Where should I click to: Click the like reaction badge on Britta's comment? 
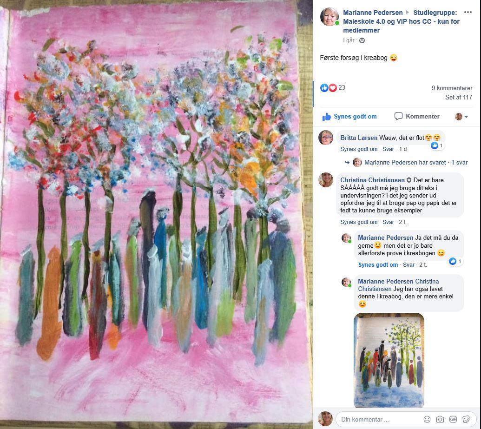click(437, 145)
